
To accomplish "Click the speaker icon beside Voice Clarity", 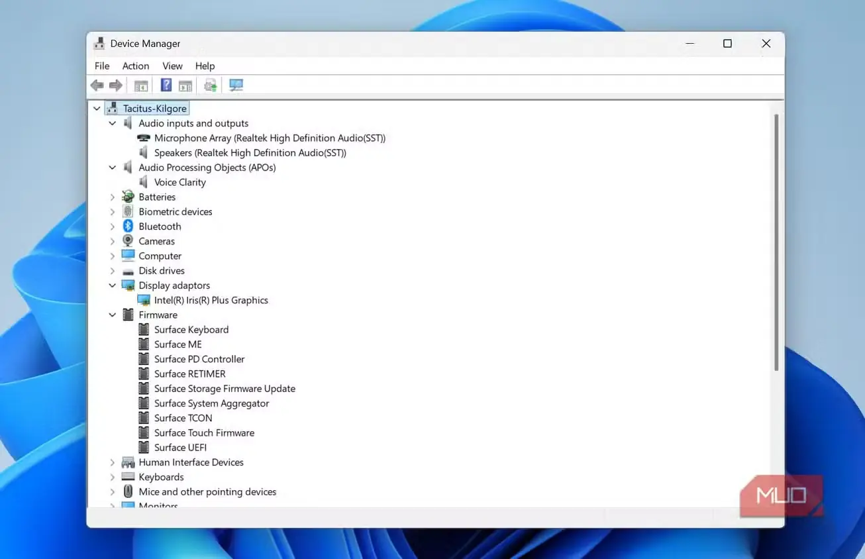I will [144, 182].
